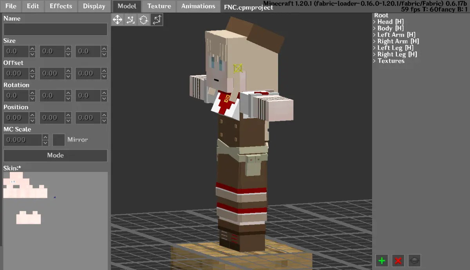Image resolution: width=470 pixels, height=270 pixels.
Task: Click the green plus add-part icon
Action: [x=382, y=260]
